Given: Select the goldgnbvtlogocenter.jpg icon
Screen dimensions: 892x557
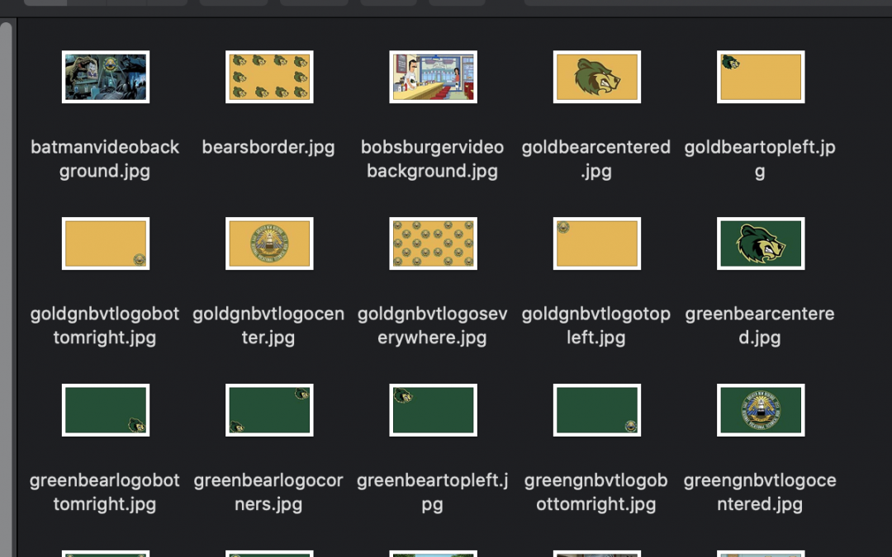Looking at the screenshot, I should pyautogui.click(x=269, y=243).
